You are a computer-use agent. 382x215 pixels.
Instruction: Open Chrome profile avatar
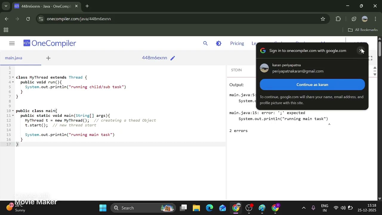365,19
